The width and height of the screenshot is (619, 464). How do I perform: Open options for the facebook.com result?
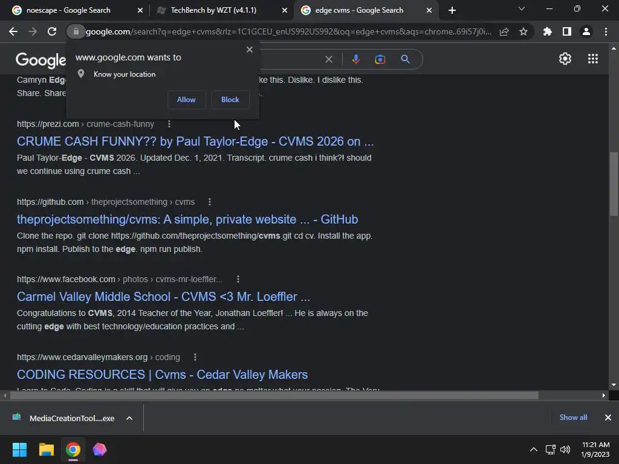tap(238, 279)
